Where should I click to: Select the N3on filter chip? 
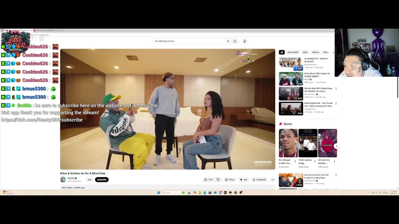coord(305,52)
